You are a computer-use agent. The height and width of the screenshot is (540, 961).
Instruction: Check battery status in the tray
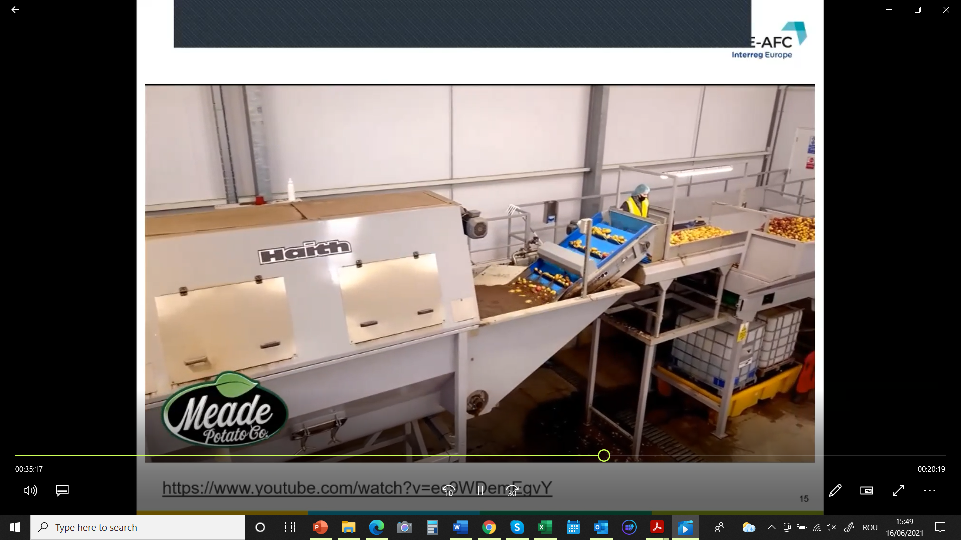point(802,527)
